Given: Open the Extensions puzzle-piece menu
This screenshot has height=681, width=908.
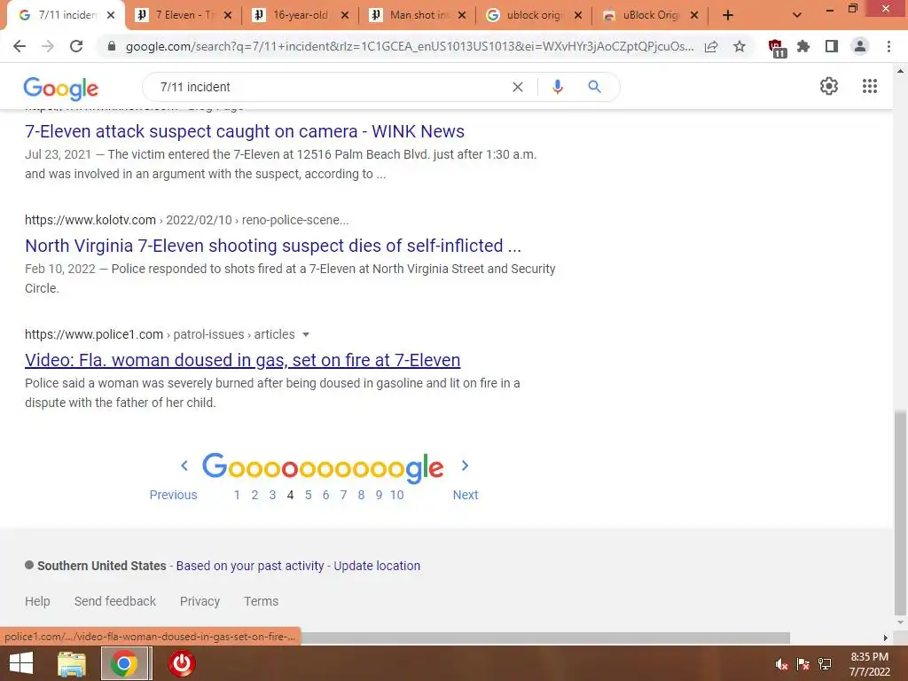Looking at the screenshot, I should pos(803,46).
